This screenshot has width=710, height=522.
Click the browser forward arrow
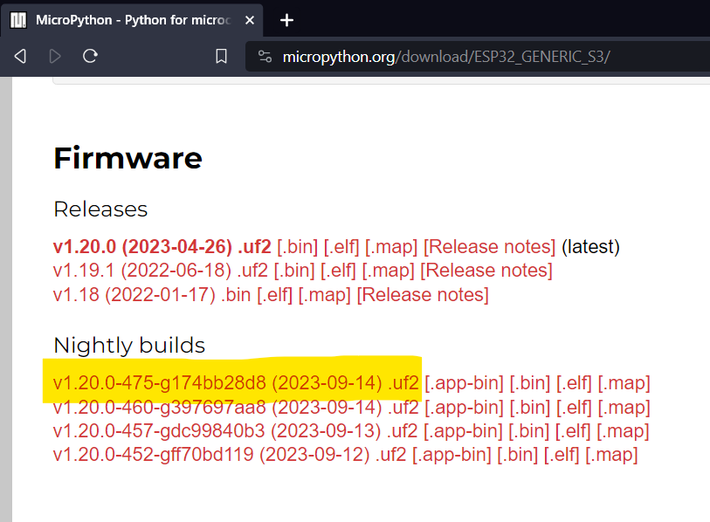click(x=55, y=56)
